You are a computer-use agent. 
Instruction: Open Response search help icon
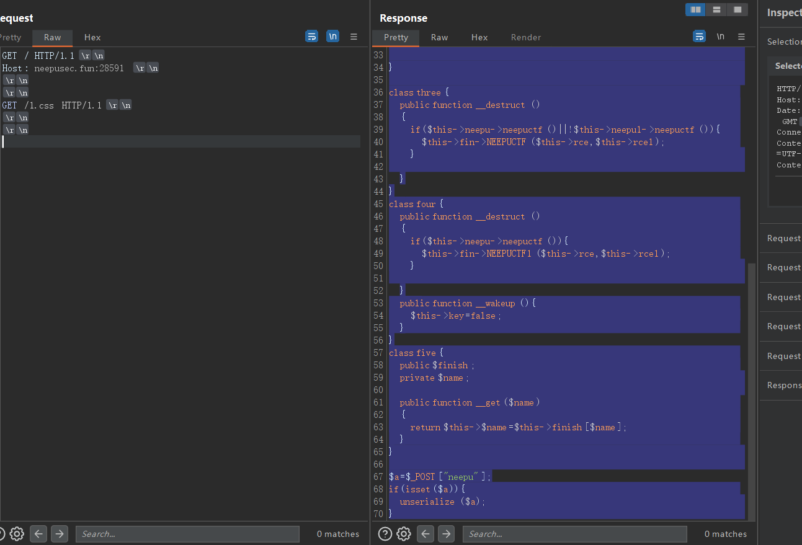[385, 533]
